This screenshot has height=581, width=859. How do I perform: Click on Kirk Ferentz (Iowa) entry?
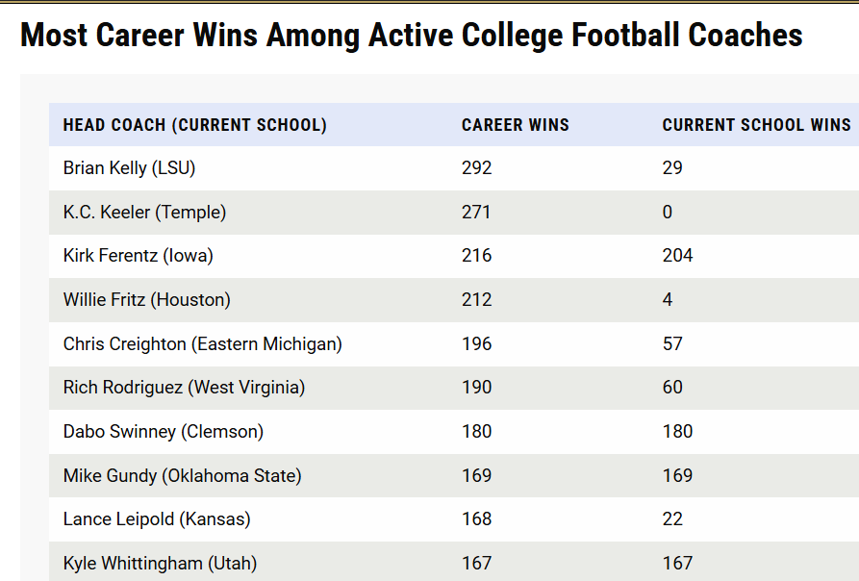(138, 256)
